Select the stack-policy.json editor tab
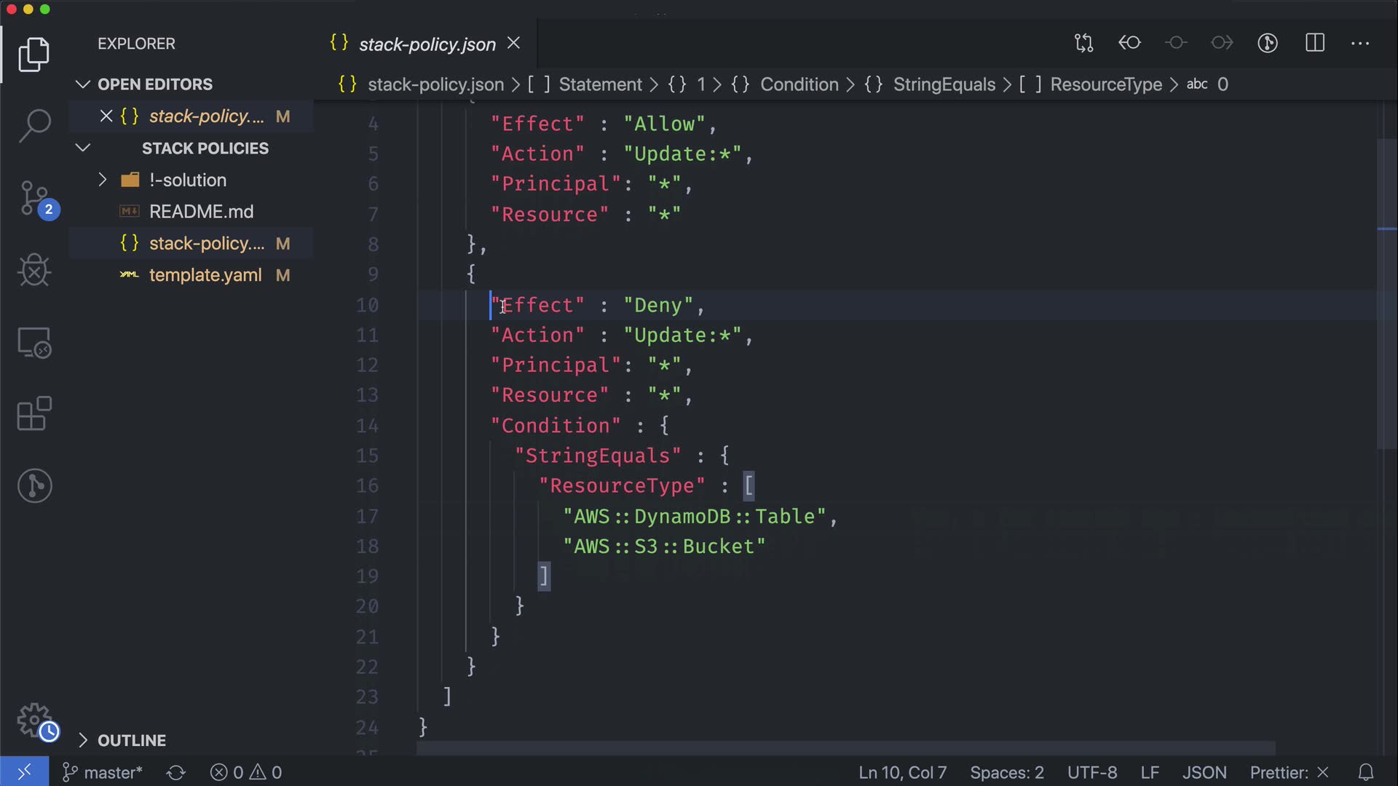 (426, 44)
